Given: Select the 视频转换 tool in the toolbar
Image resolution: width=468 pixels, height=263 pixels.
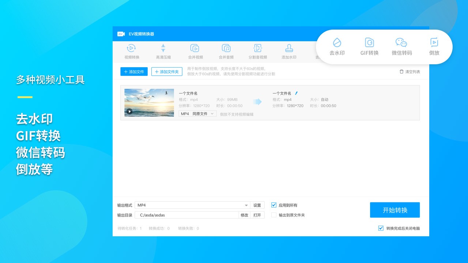Looking at the screenshot, I should tap(131, 51).
